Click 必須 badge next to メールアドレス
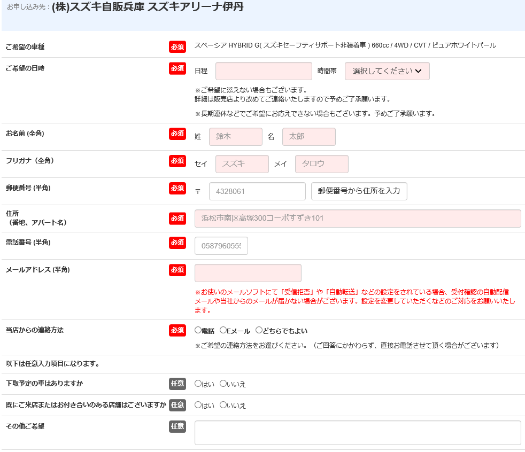Viewport: 525px width, 452px height. coord(177,270)
